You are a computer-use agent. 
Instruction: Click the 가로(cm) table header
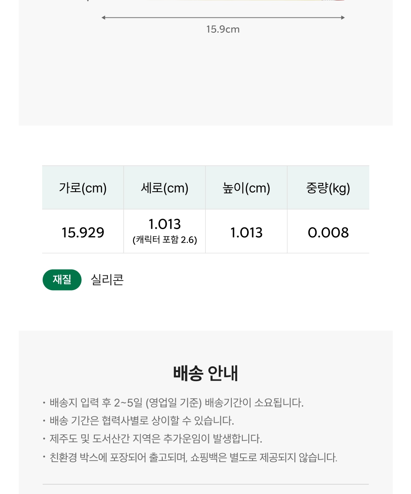coord(83,188)
